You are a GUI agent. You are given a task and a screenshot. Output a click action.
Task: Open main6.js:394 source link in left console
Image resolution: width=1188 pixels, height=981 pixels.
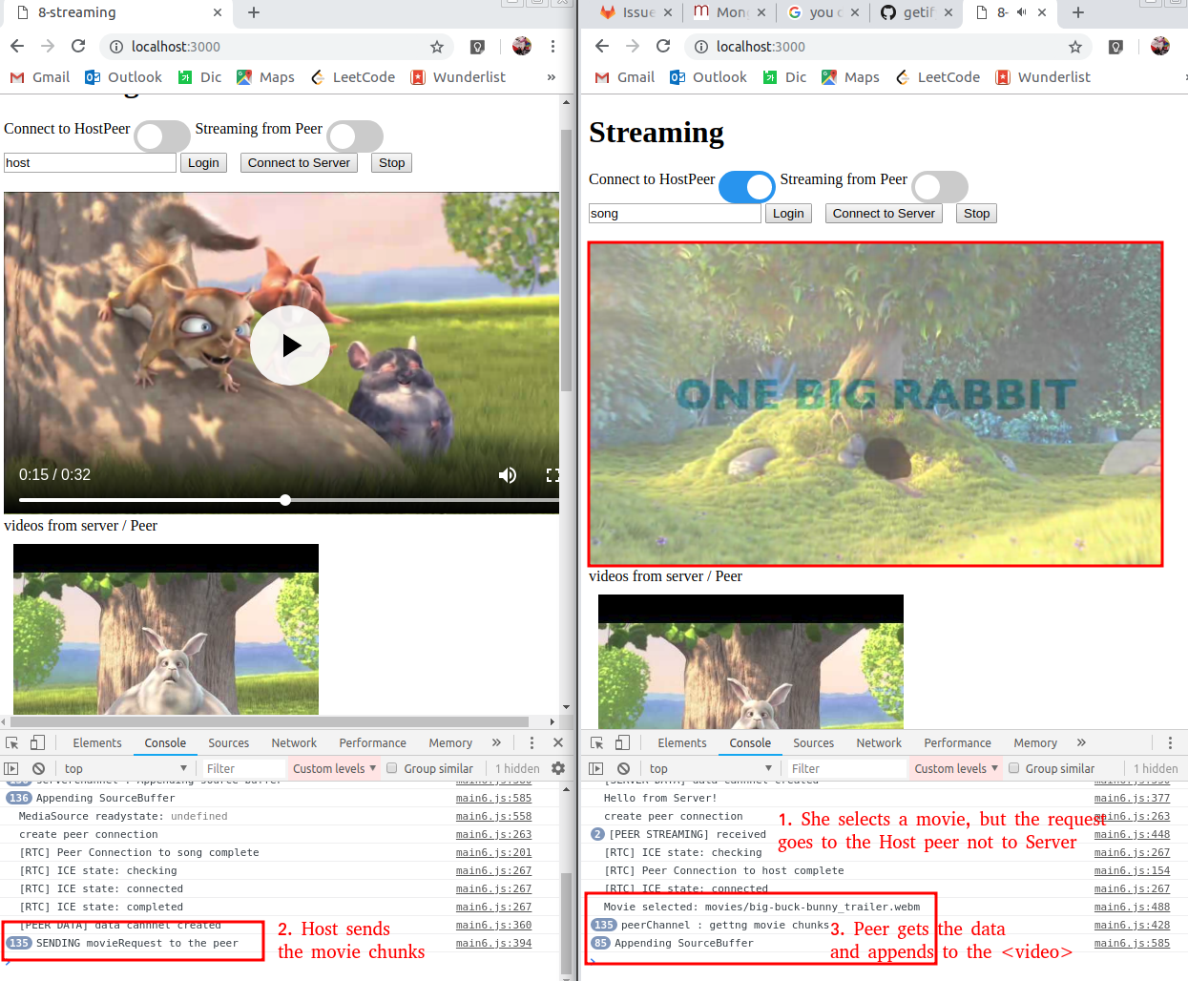click(x=493, y=943)
